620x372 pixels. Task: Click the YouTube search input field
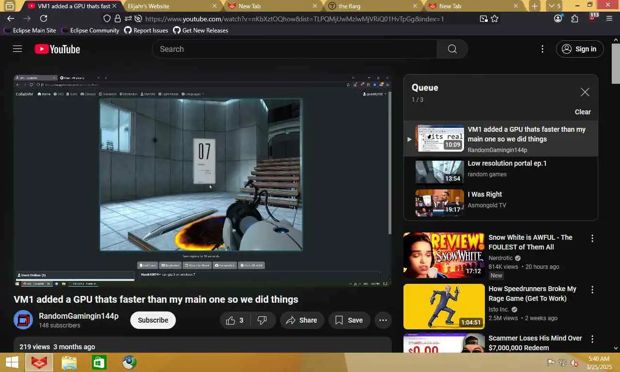(294, 49)
